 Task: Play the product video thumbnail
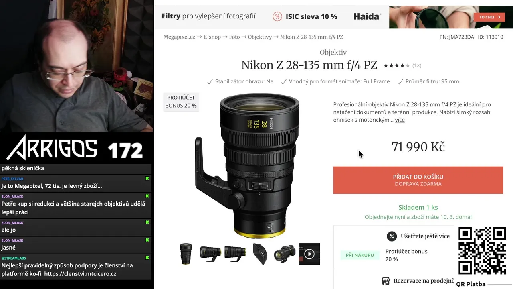[x=309, y=254]
